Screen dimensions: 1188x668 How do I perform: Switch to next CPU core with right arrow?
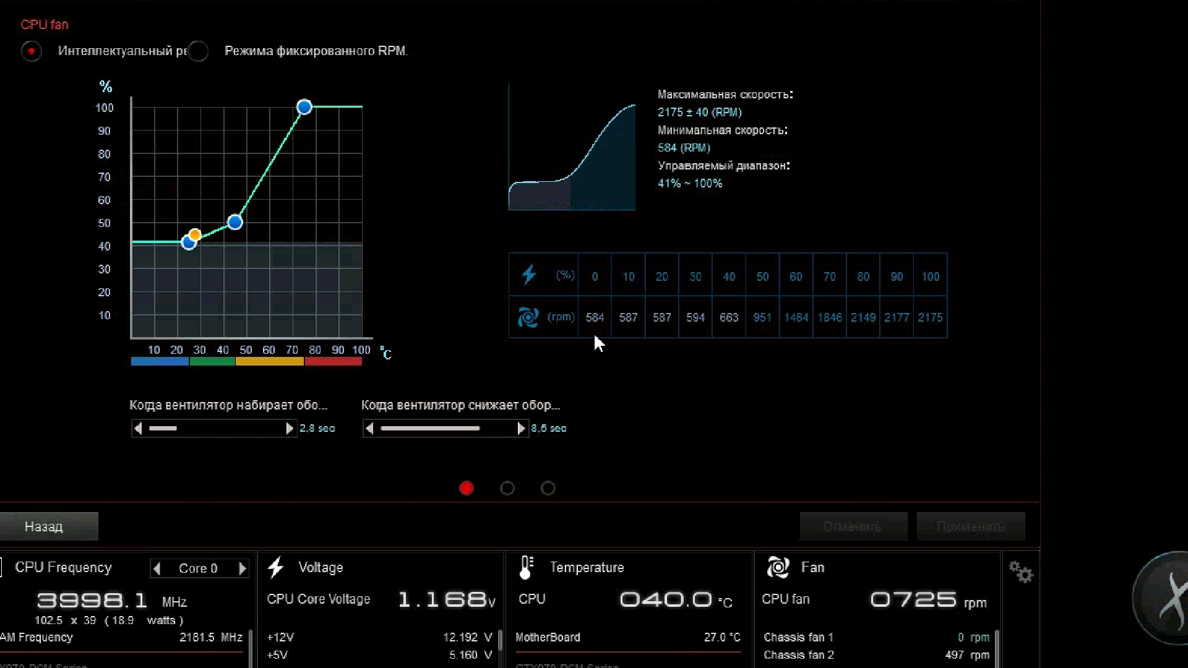click(242, 568)
